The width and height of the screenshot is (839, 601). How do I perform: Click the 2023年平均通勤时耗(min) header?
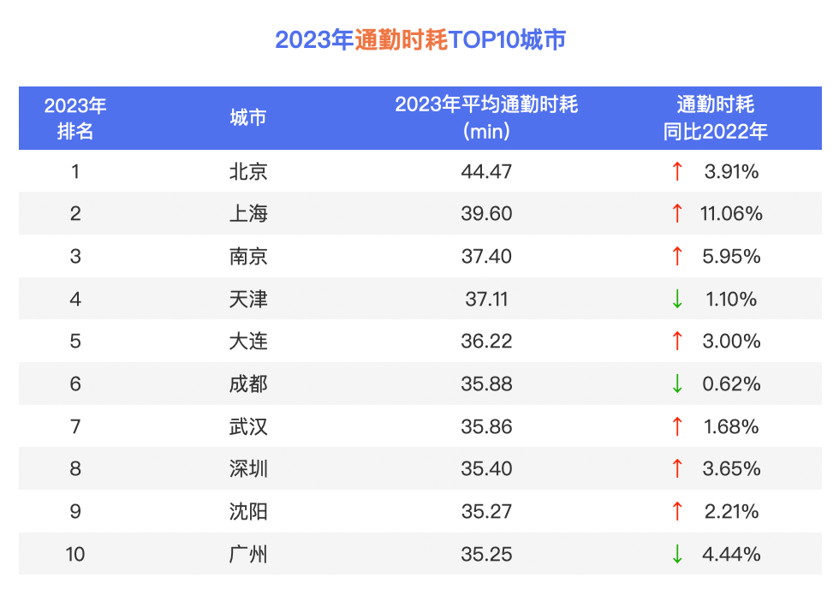coord(486,118)
